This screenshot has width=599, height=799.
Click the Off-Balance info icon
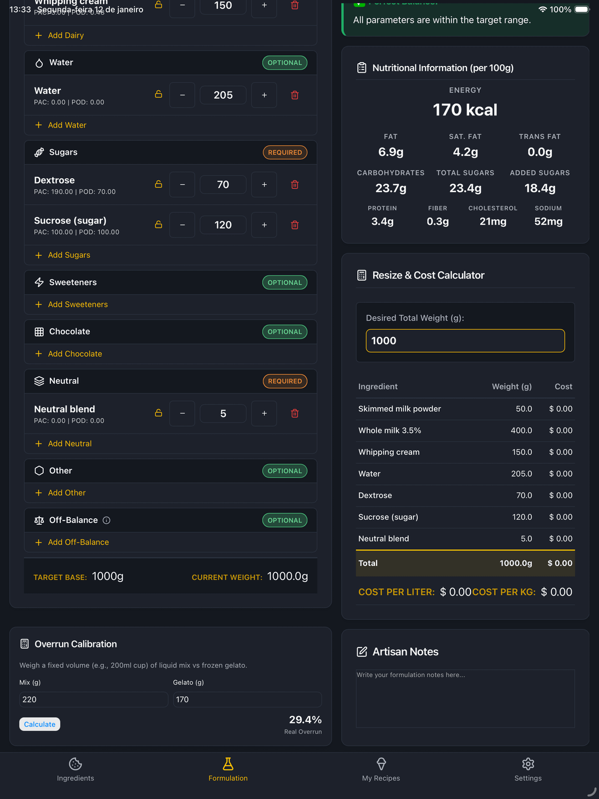[106, 520]
